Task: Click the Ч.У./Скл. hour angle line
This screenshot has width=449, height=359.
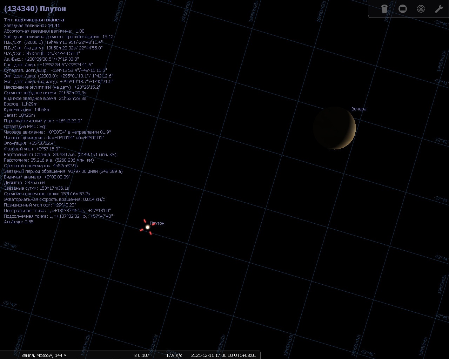Action: tap(42, 54)
